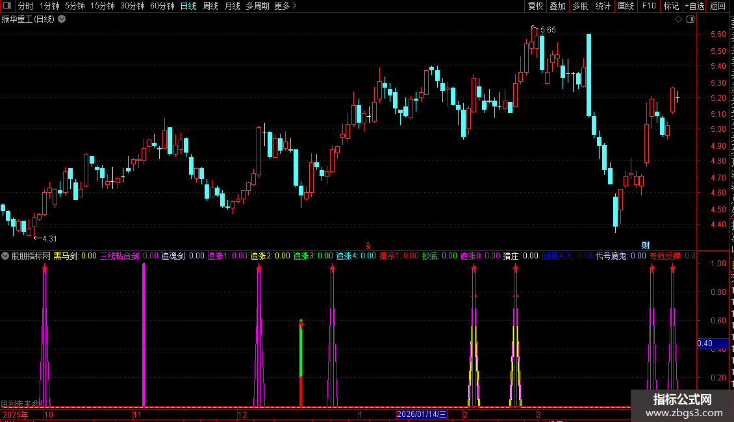Click the red S marker below candles
Viewport: 734px width, 422px height.
click(x=368, y=245)
